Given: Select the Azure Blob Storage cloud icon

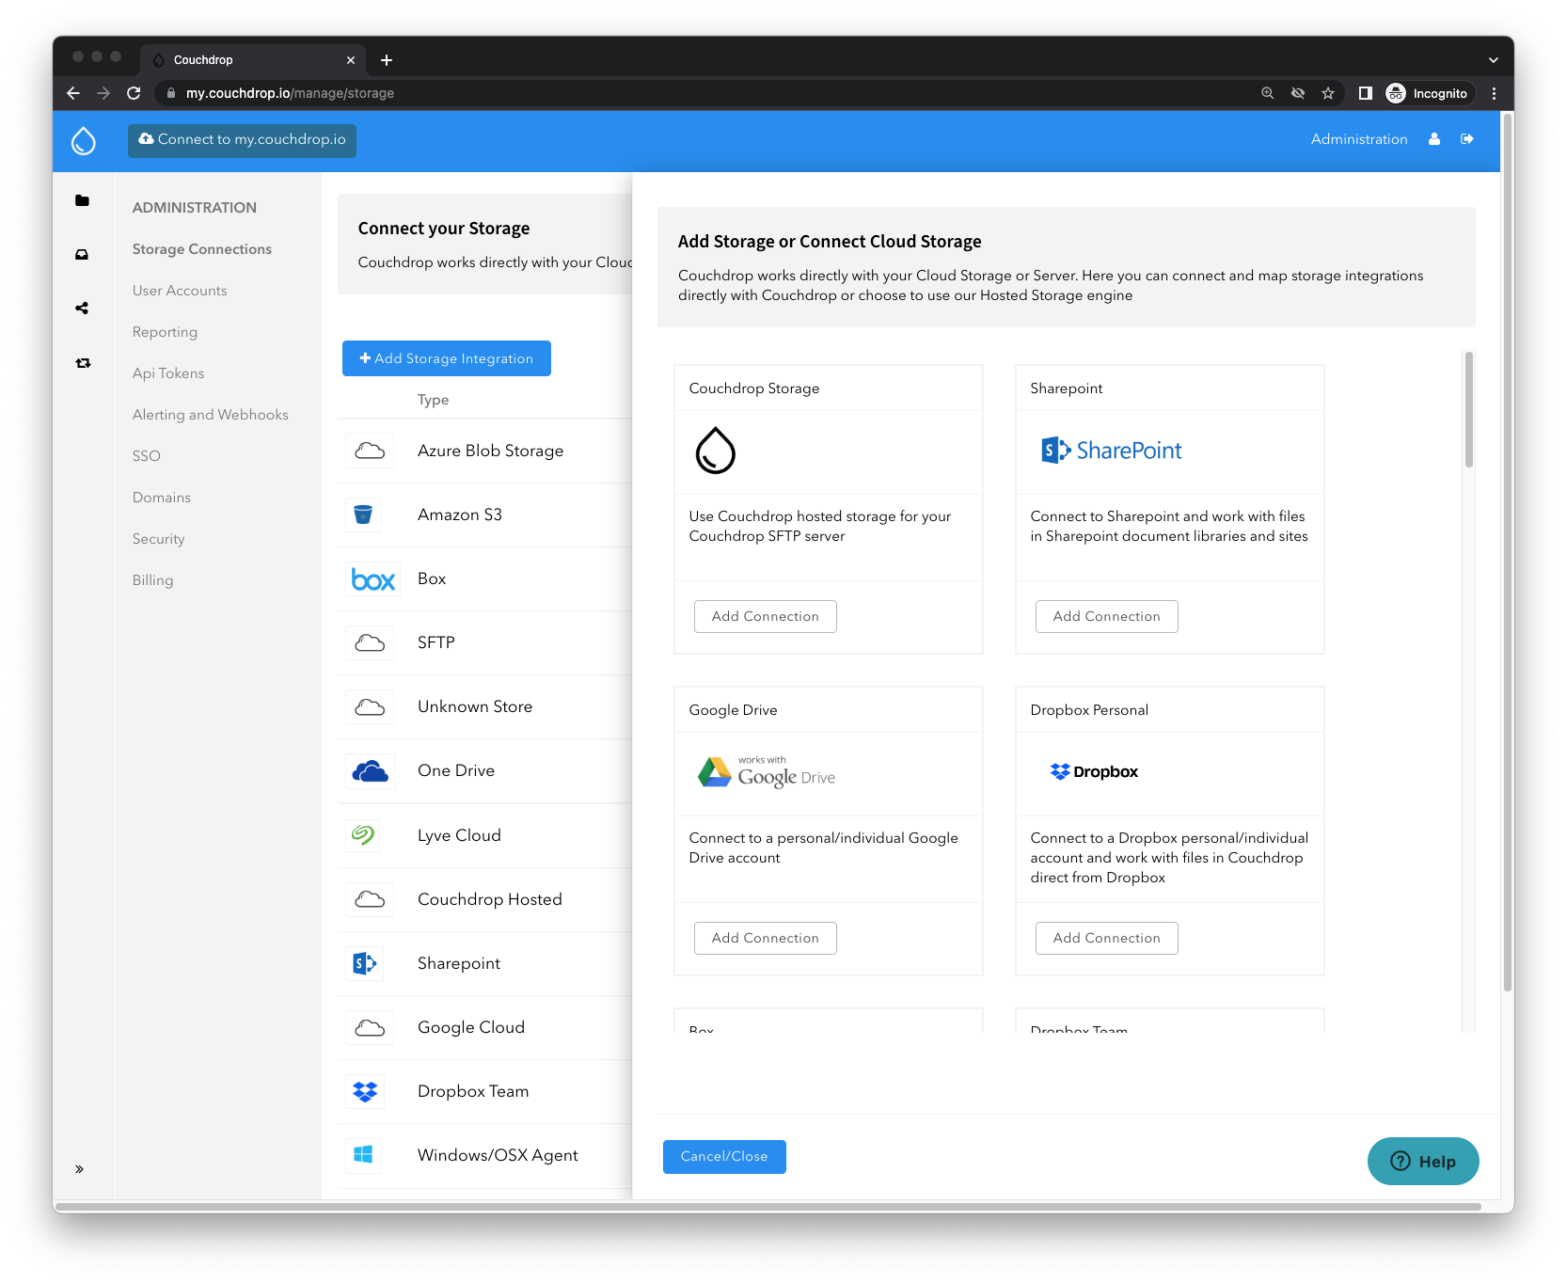Looking at the screenshot, I should [370, 451].
